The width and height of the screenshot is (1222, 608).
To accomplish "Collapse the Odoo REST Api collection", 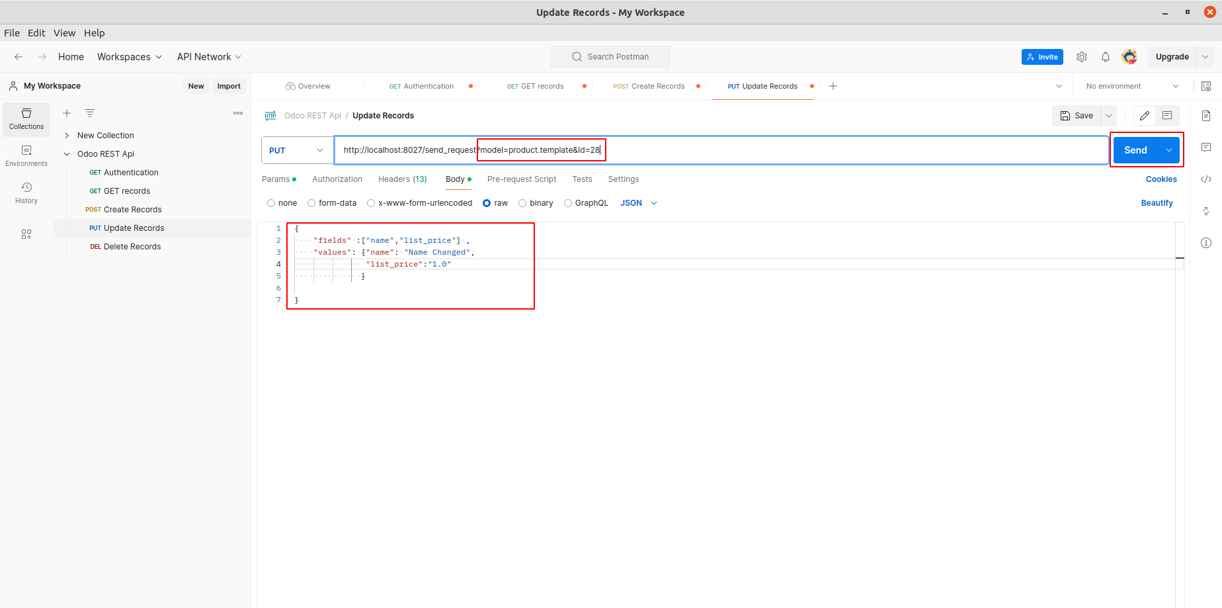I will (67, 154).
